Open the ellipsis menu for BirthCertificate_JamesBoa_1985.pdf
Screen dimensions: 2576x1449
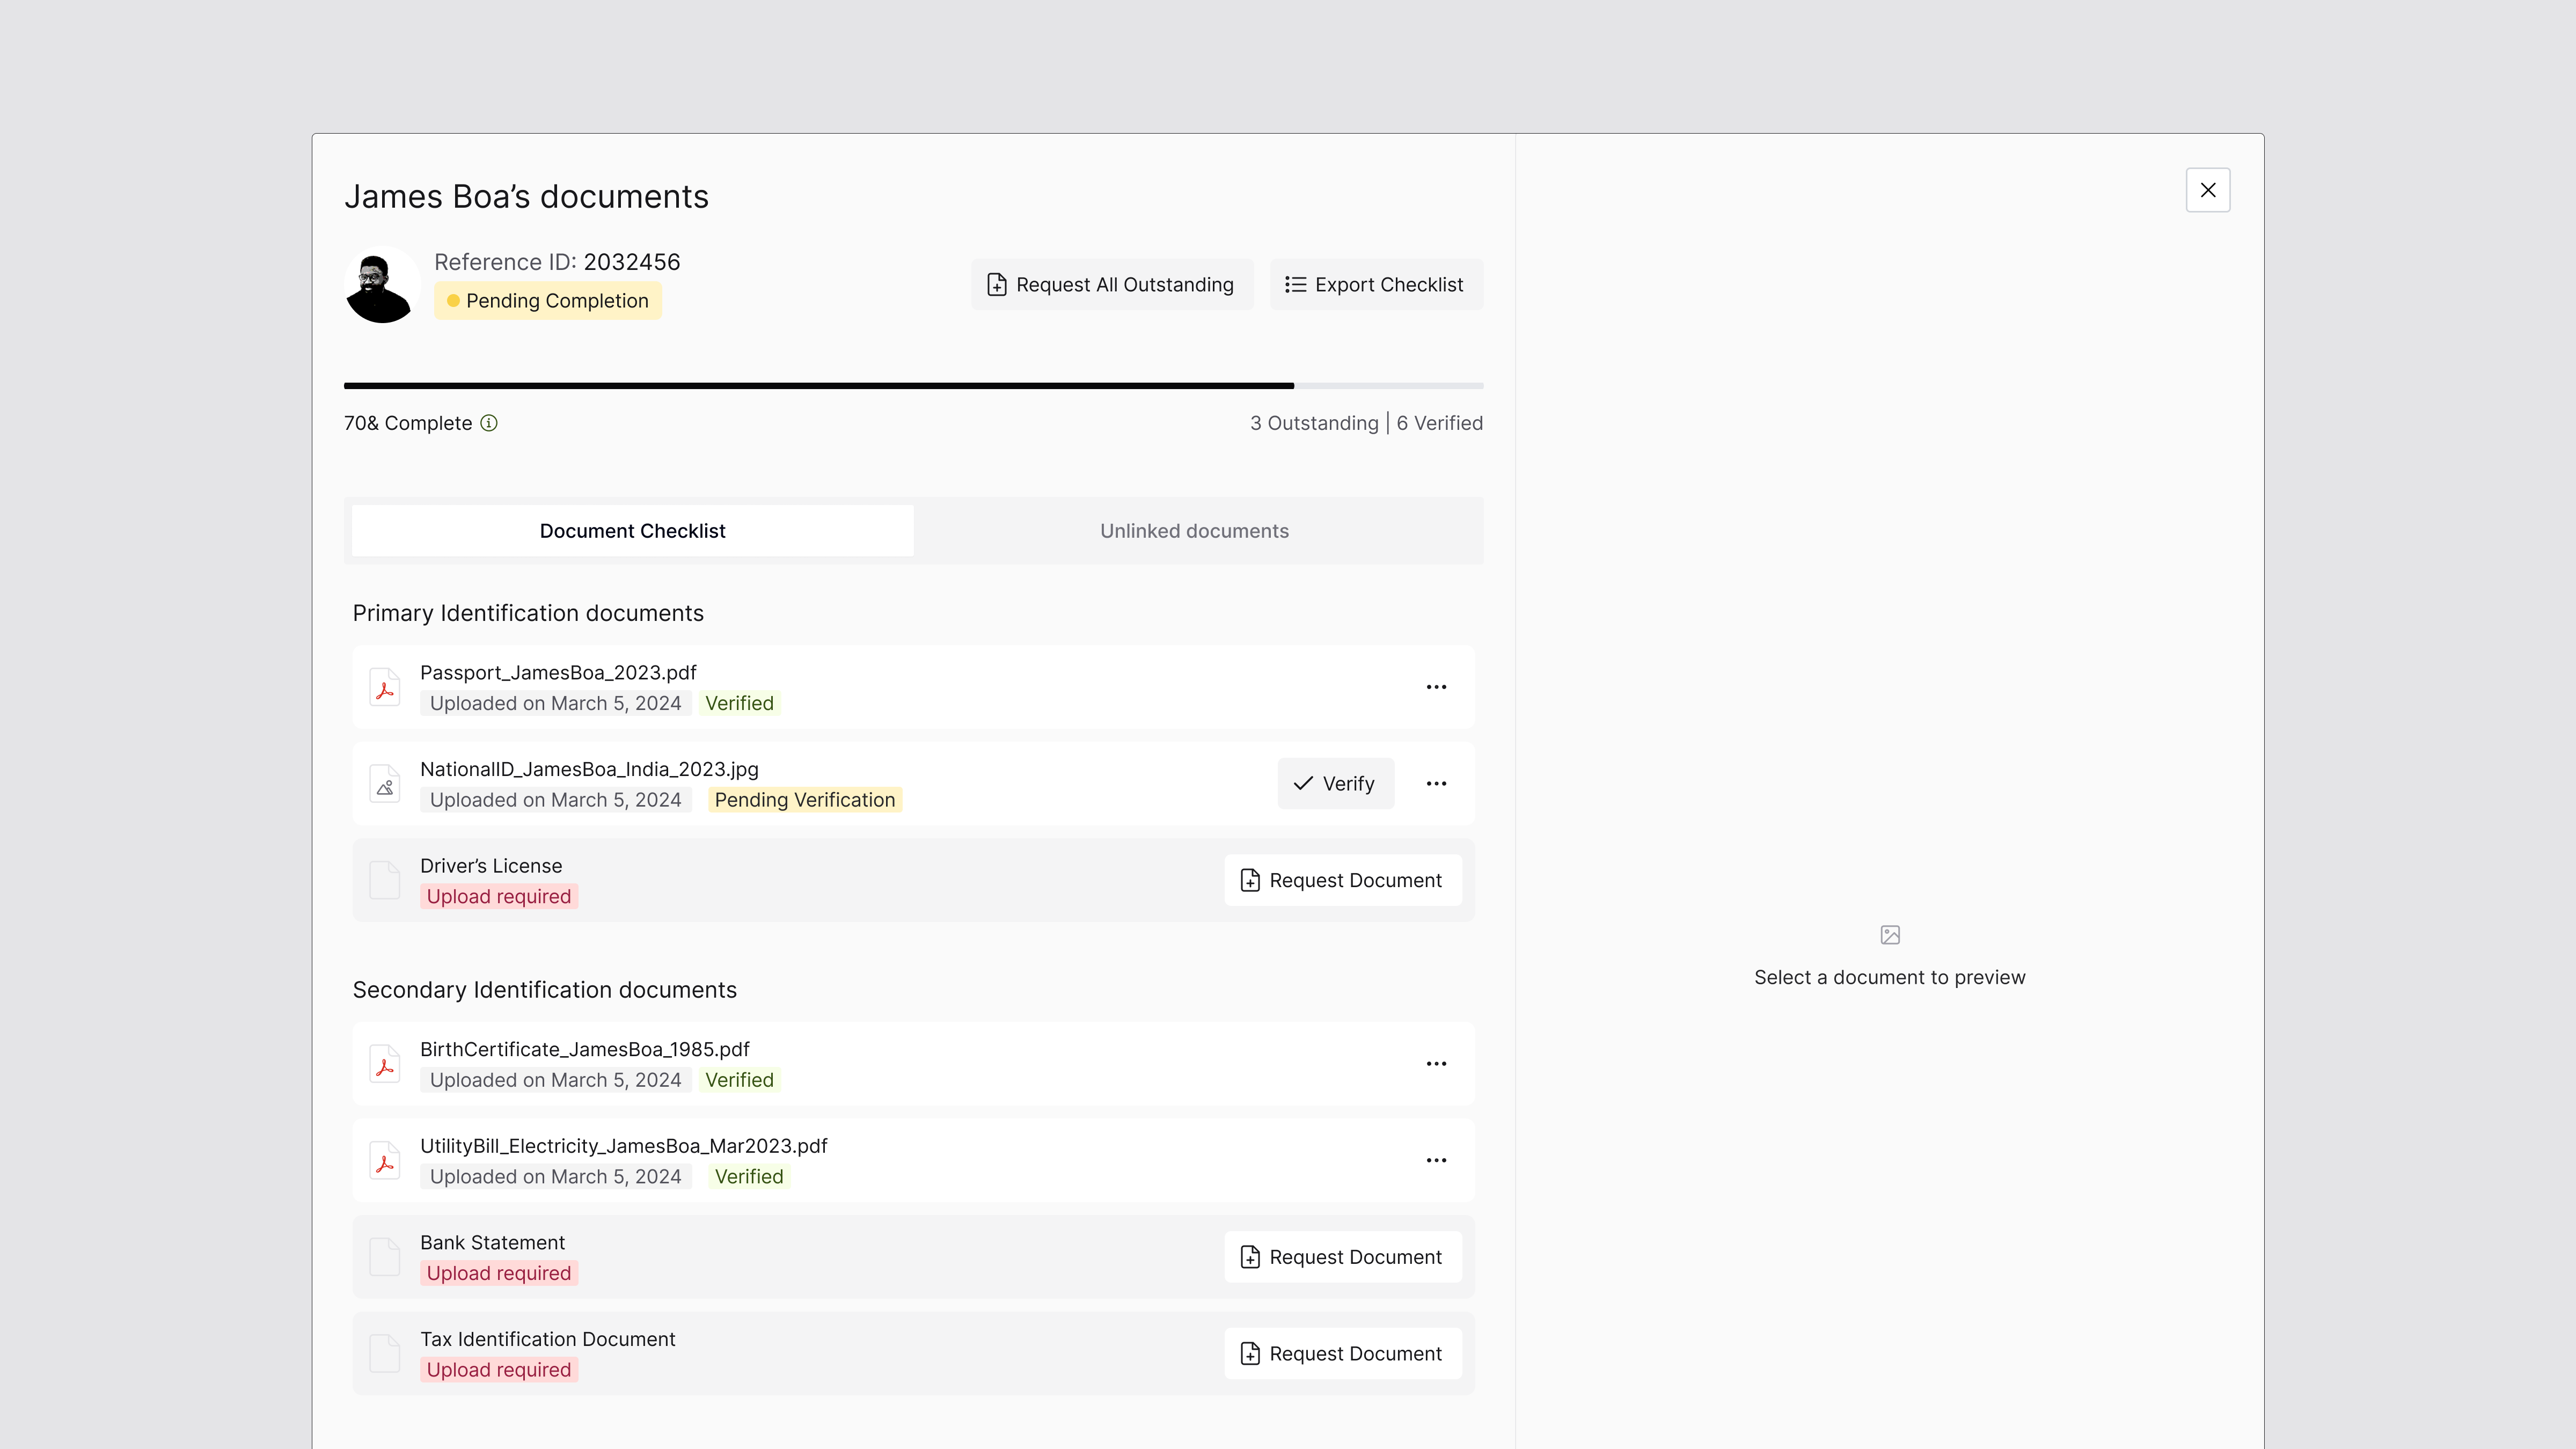(1437, 1064)
